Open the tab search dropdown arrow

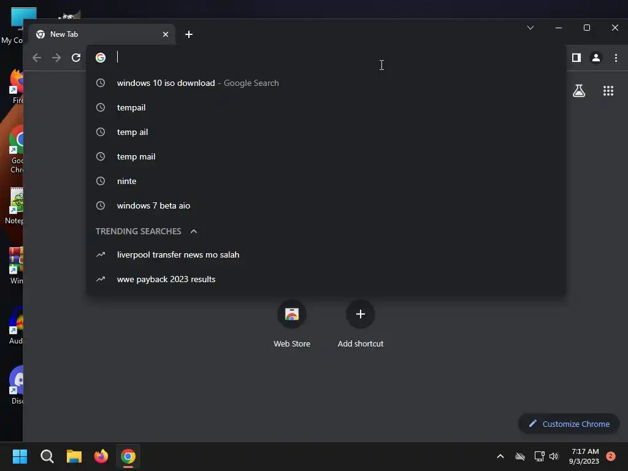click(530, 28)
